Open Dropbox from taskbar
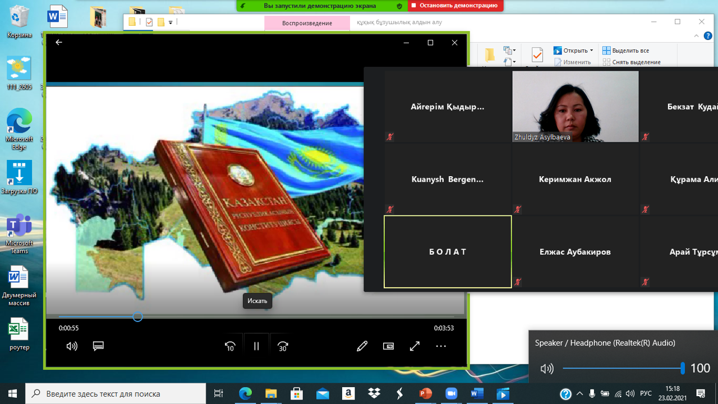 374,394
